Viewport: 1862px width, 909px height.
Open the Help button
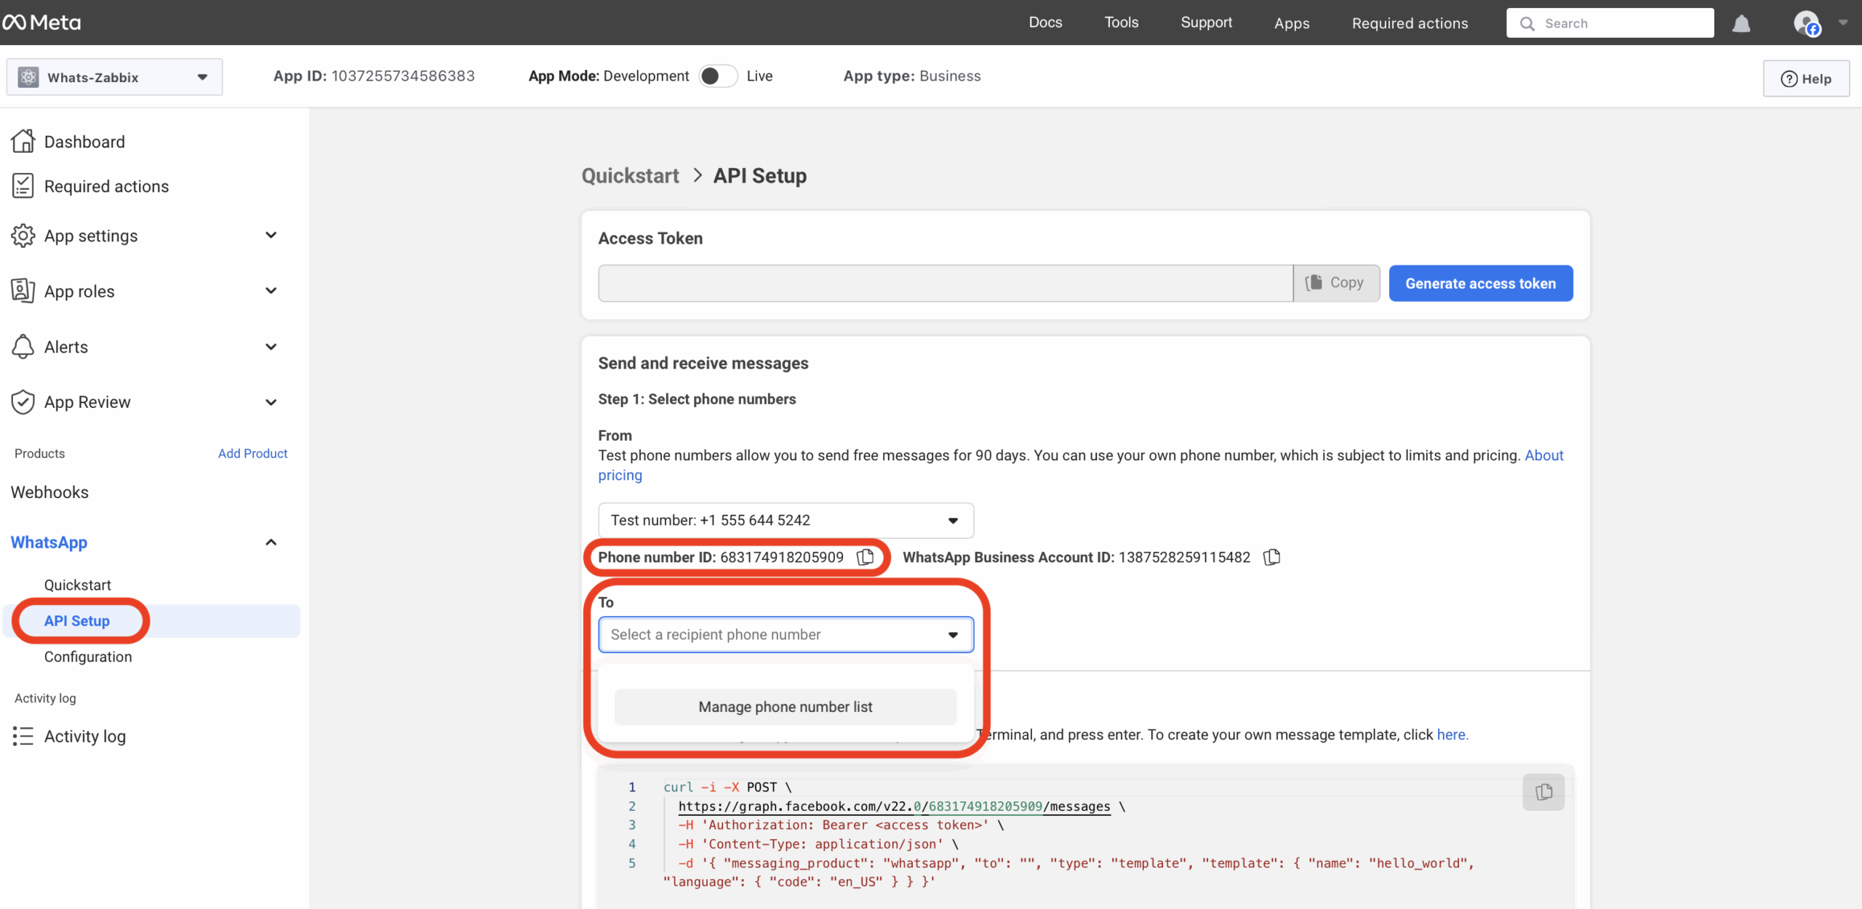click(x=1806, y=79)
